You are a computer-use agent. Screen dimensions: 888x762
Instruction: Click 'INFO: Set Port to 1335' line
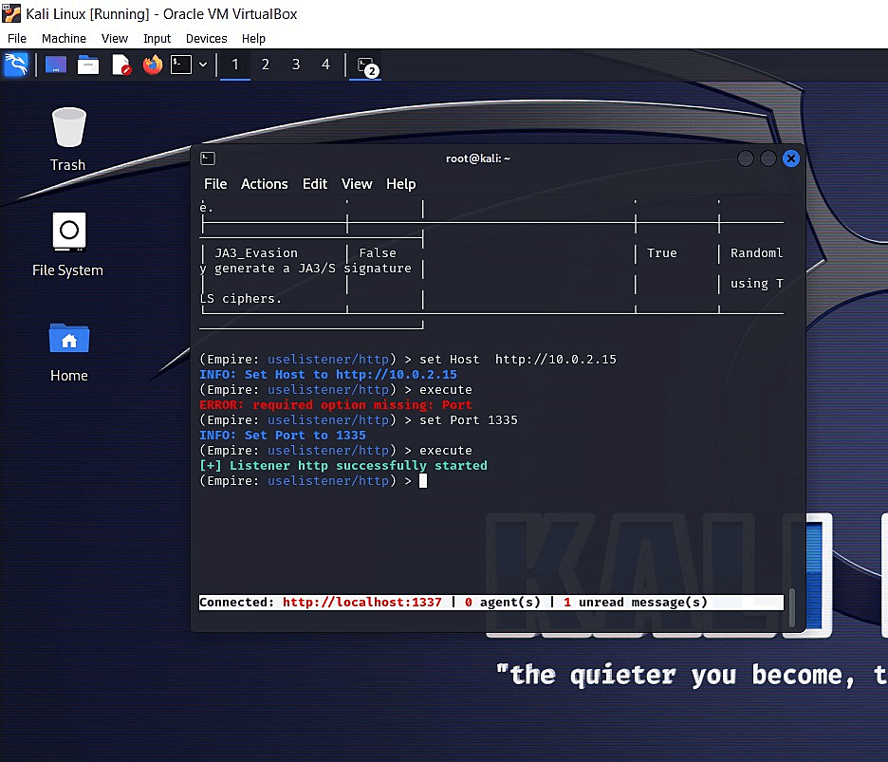pos(283,436)
